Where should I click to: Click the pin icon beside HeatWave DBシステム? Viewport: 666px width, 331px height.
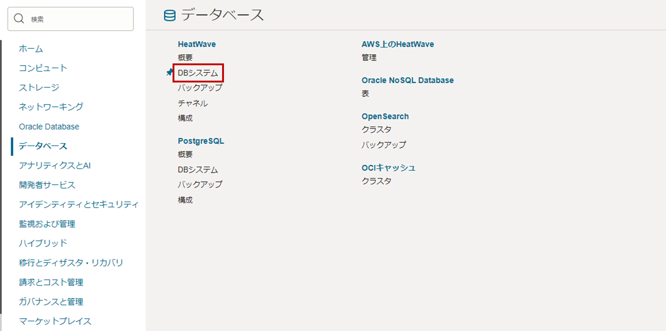(169, 72)
